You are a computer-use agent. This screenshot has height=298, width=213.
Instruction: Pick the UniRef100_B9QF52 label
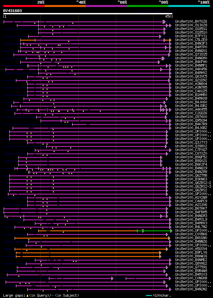(x=191, y=157)
